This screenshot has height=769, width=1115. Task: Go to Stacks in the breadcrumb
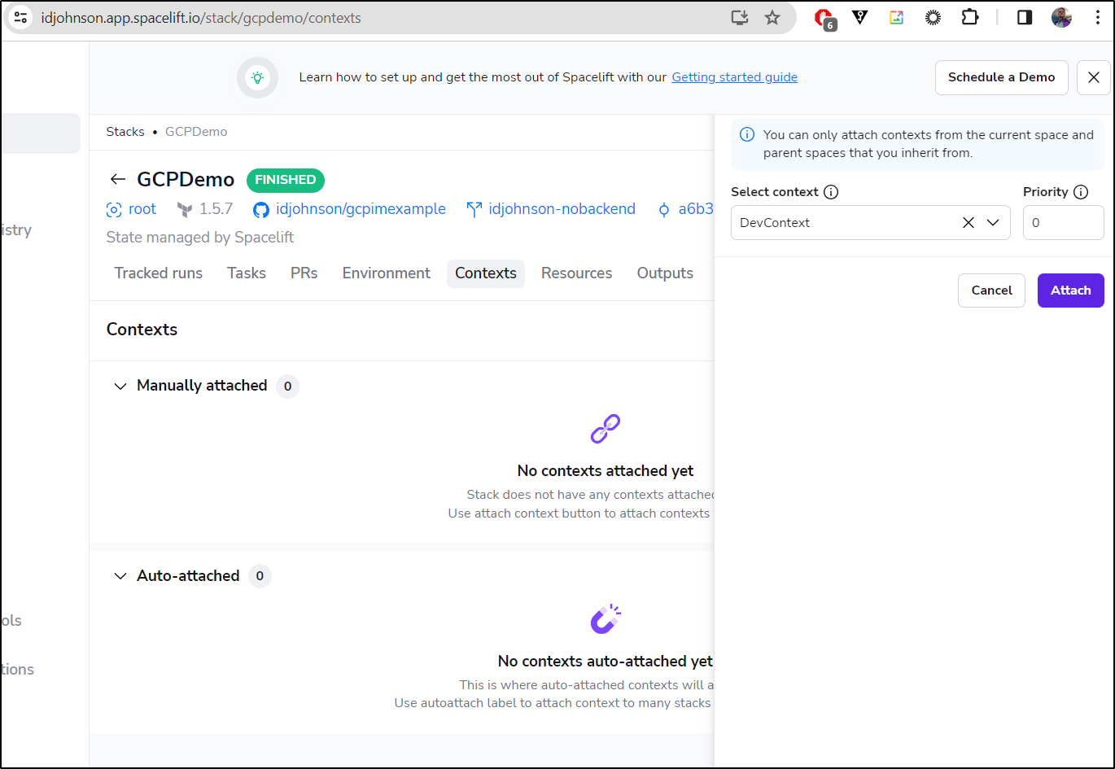pos(125,132)
